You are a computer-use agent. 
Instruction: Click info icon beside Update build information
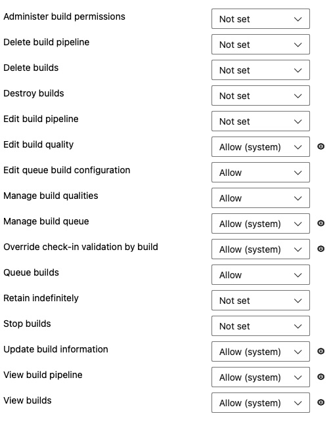[321, 351]
